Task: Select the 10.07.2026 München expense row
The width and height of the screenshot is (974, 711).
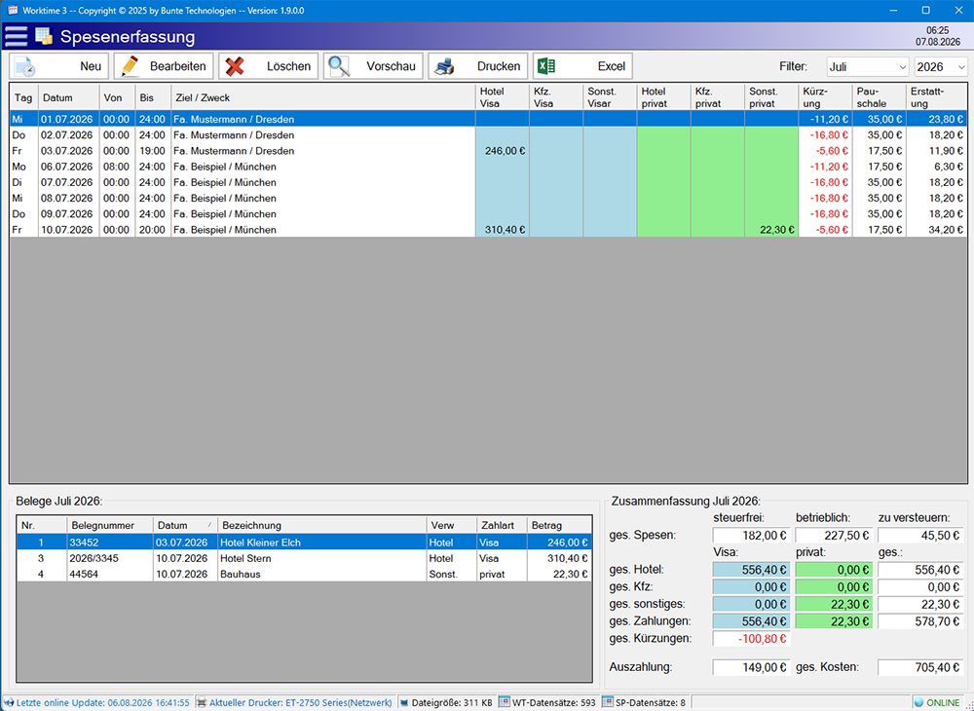Action: (488, 230)
